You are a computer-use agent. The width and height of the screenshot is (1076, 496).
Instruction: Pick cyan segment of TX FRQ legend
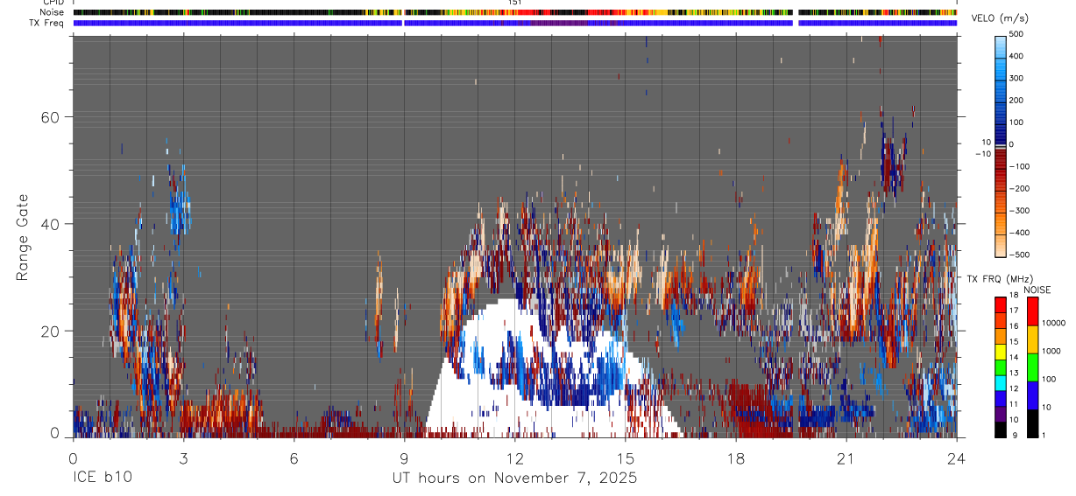(1001, 383)
